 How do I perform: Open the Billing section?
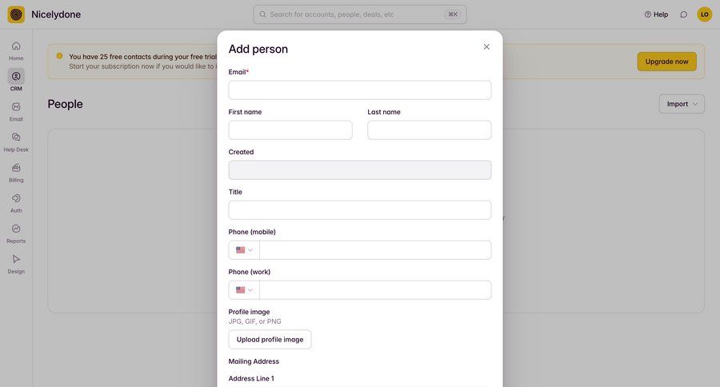(16, 173)
